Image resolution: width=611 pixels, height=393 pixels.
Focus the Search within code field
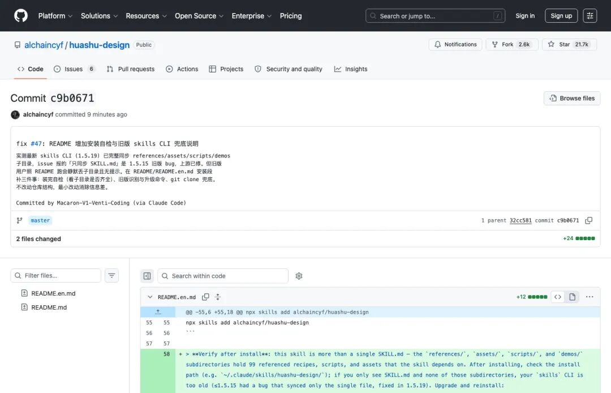click(x=223, y=276)
